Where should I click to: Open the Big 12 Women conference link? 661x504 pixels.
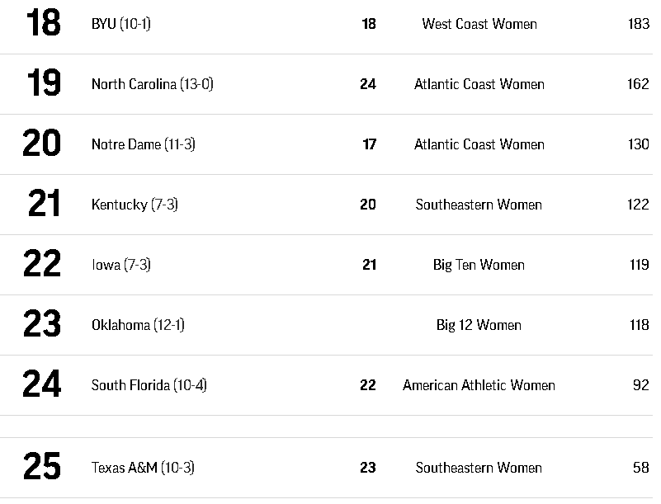[479, 325]
